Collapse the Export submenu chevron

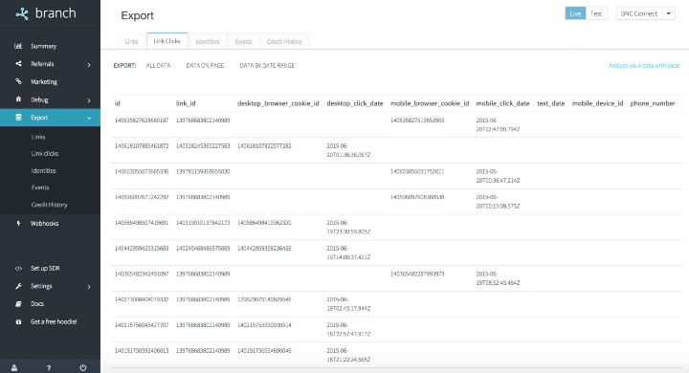coord(89,118)
